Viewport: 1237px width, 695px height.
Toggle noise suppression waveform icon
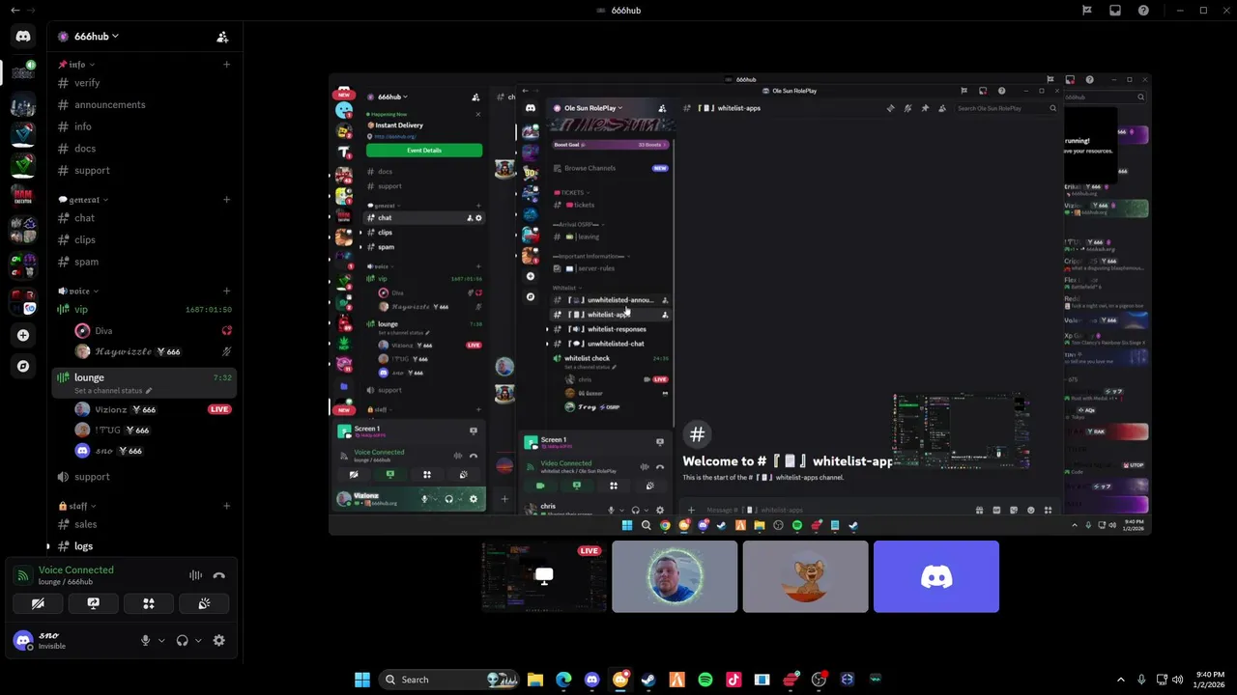click(195, 575)
